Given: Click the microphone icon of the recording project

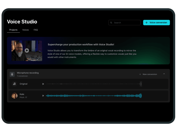Looking at the screenshot, I should [12, 74].
